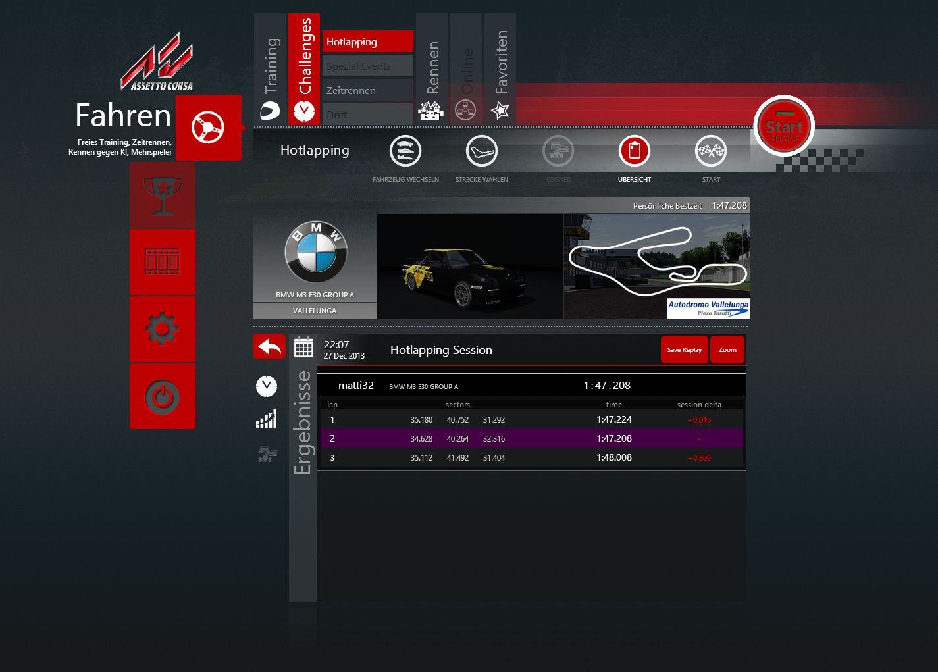Viewport: 938px width, 672px height.
Task: Switch to the Training tab
Action: [270, 69]
